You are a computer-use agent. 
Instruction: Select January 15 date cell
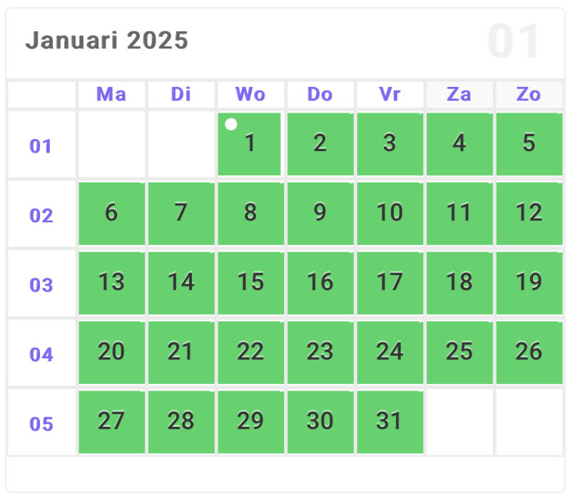point(250,282)
